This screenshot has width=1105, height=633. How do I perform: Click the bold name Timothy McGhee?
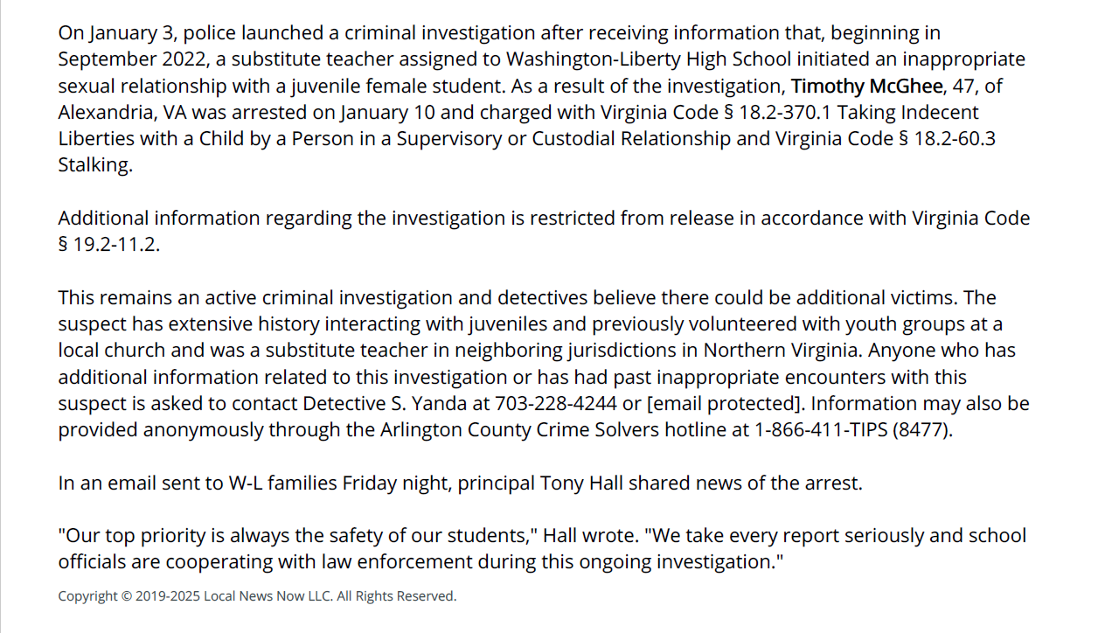pos(867,87)
